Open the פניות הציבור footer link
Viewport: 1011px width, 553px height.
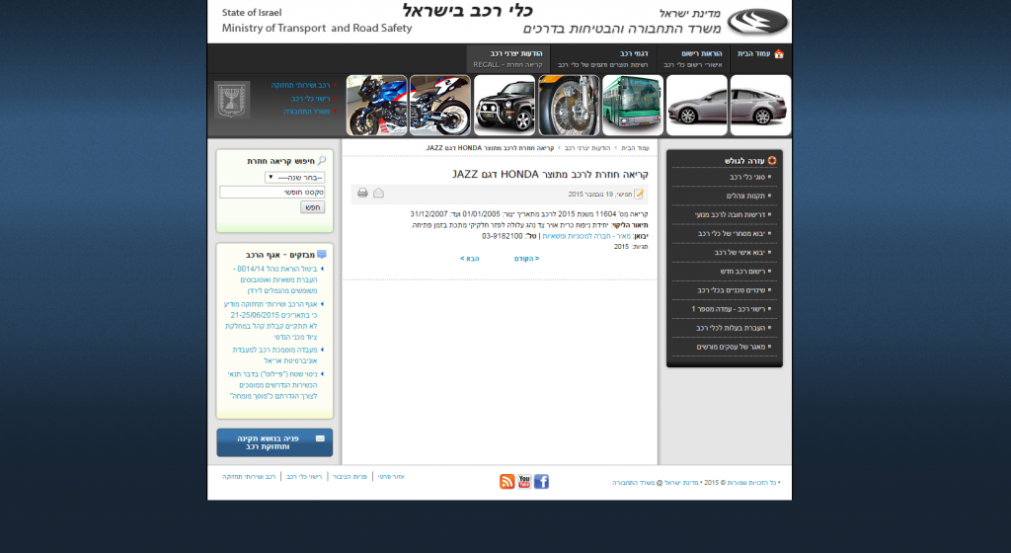(350, 477)
